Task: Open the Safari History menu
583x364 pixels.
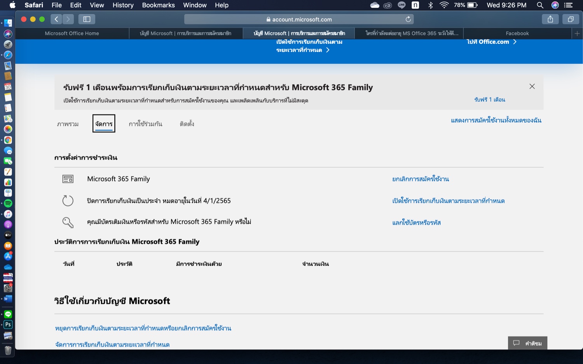Action: click(x=123, y=5)
